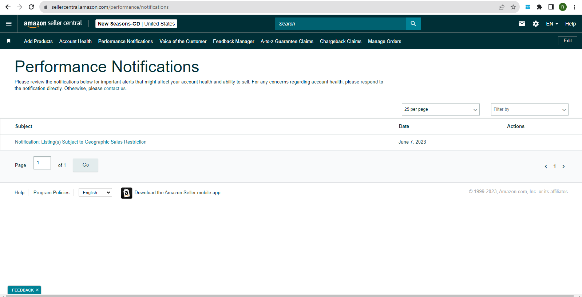Go back to the previous browser page

(8, 7)
